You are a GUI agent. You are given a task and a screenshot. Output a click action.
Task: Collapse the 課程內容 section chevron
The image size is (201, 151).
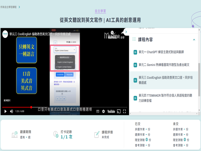tap(194, 40)
